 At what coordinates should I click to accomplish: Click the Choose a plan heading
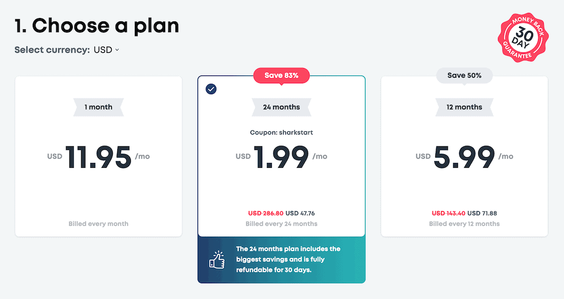click(96, 25)
